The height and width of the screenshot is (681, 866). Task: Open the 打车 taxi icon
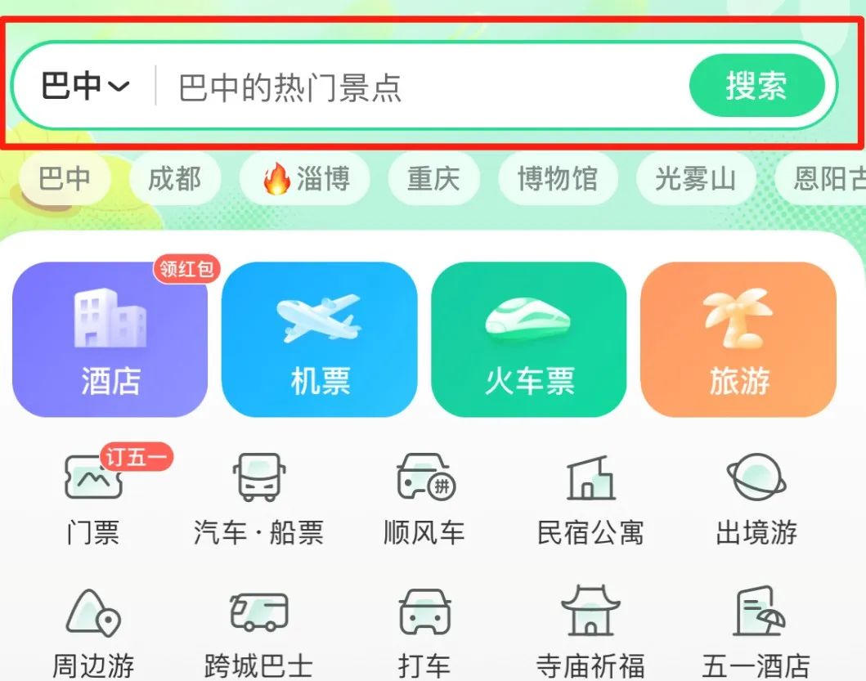coord(424,633)
